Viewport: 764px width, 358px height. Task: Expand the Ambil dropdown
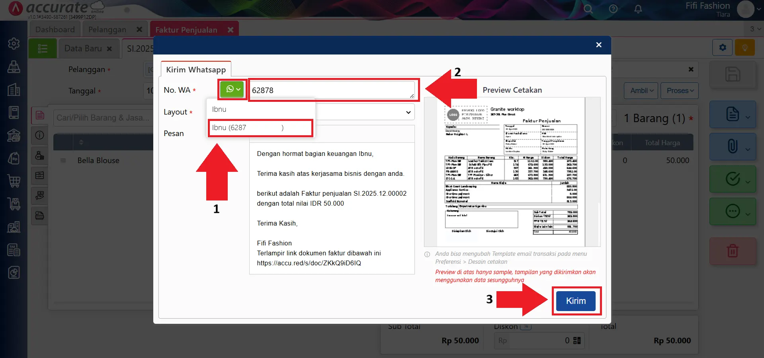point(641,91)
